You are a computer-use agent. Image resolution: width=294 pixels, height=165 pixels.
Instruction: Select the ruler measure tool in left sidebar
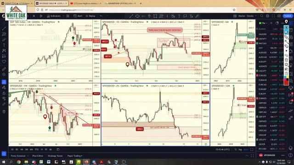click(4, 69)
